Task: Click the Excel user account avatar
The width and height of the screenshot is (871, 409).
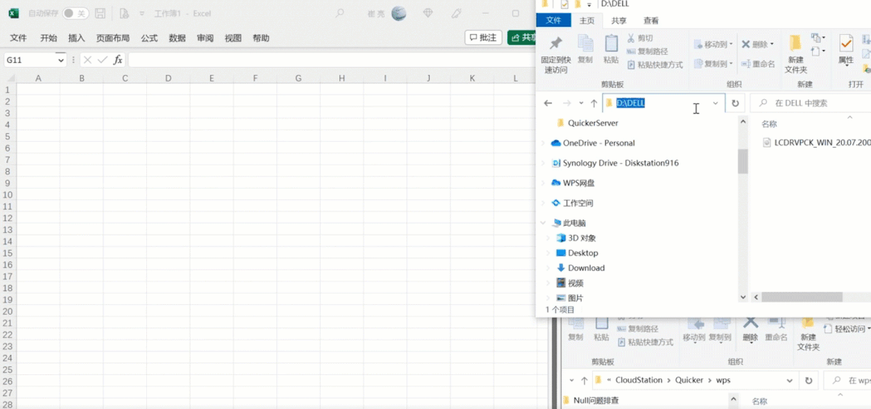Action: coord(398,14)
